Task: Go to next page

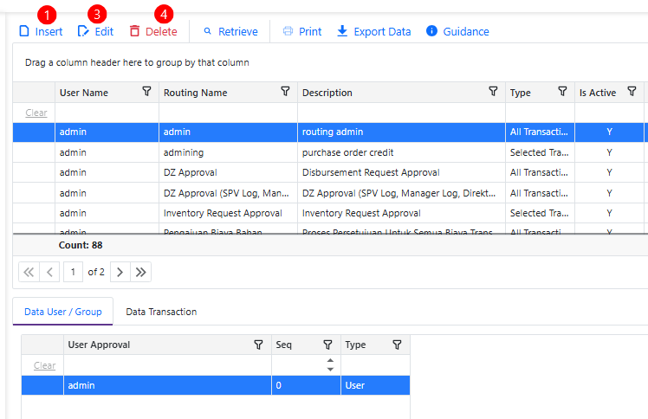Action: 120,272
